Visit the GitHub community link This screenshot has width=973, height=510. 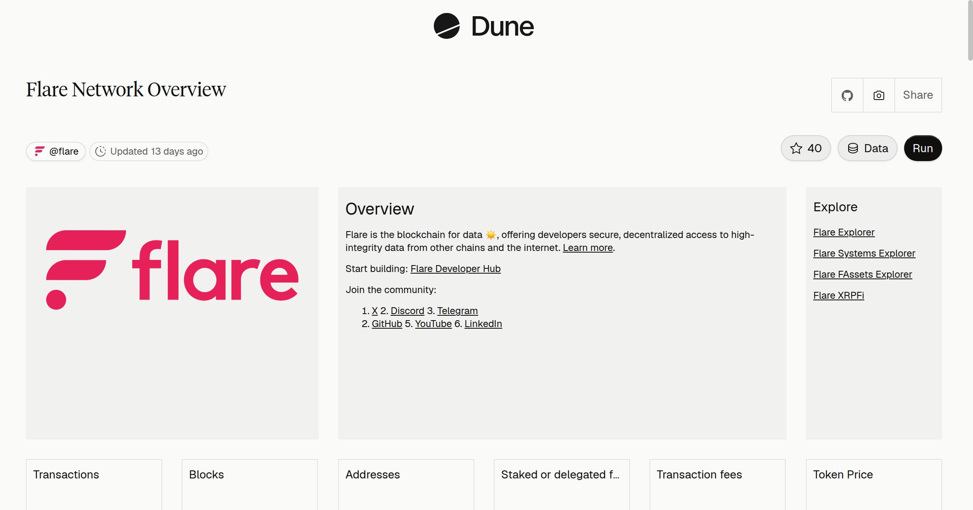(387, 324)
